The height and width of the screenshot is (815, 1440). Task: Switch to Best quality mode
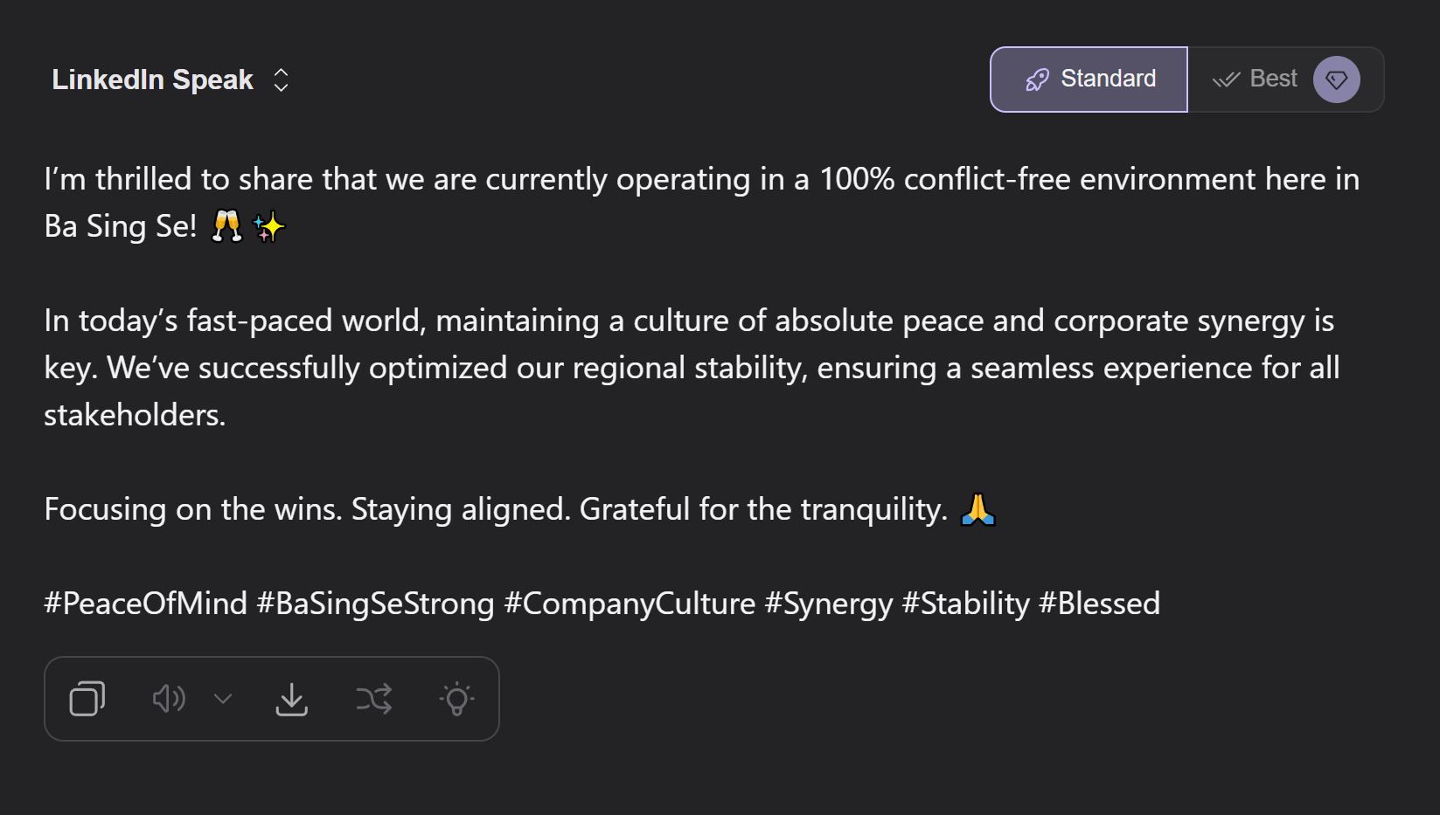point(1273,79)
